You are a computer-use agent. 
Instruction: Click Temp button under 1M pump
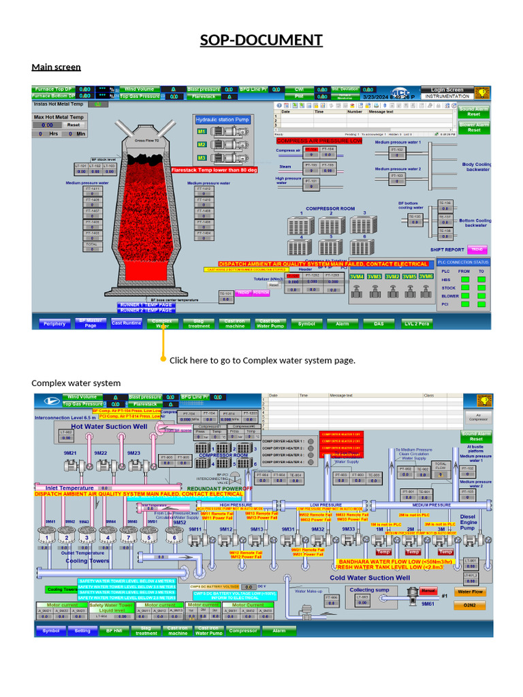click(383, 551)
